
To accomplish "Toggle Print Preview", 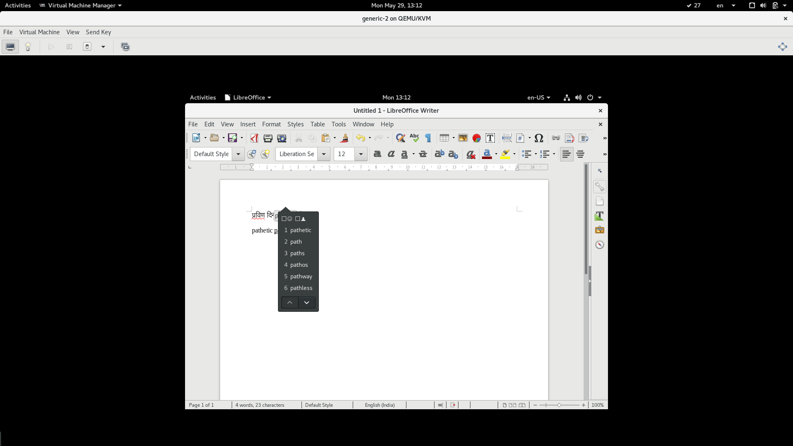I will (282, 138).
